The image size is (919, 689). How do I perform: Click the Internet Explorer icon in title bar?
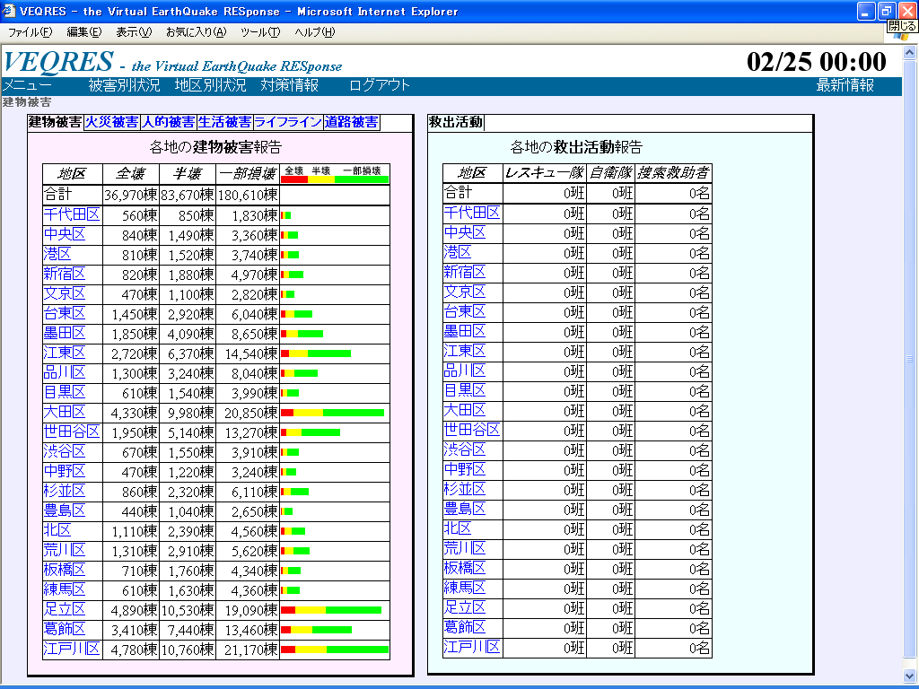(x=9, y=12)
